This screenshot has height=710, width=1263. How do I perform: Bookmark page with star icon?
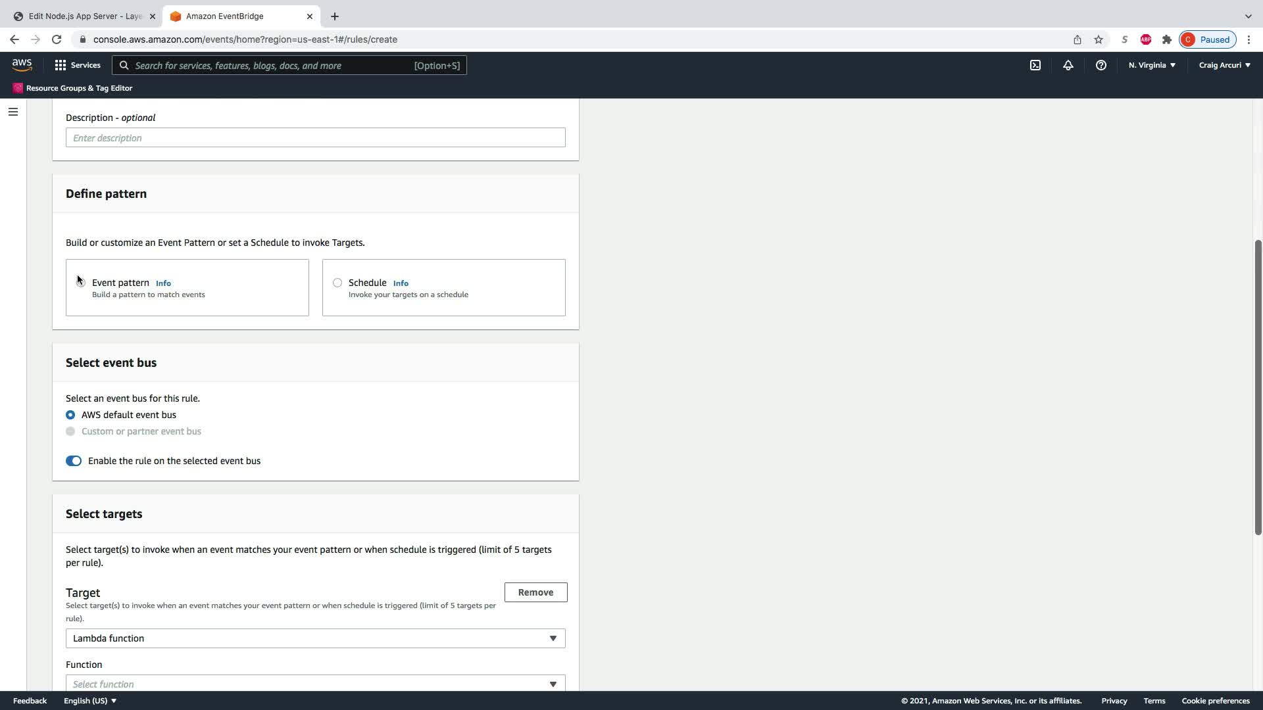point(1099,39)
